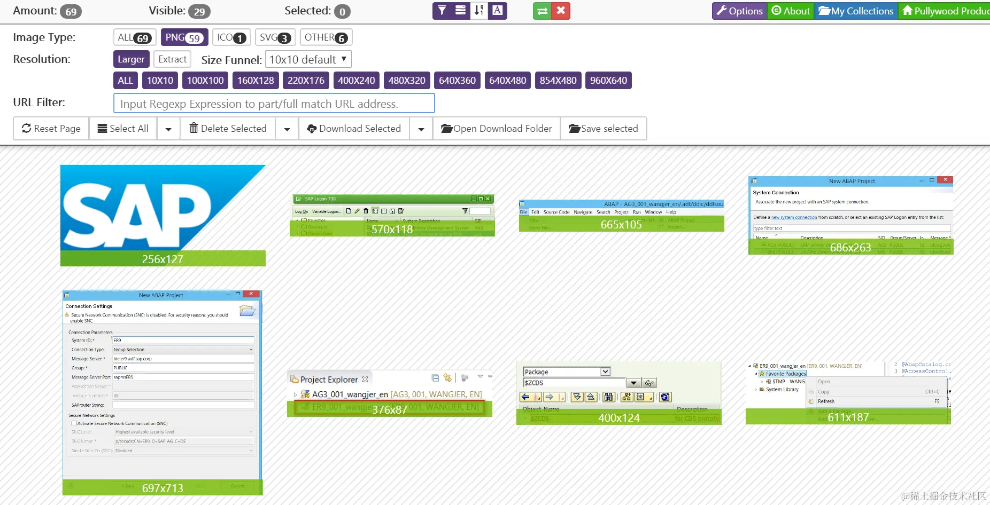Toggle the filter funnel icon
The image size is (990, 505).
pos(442,11)
